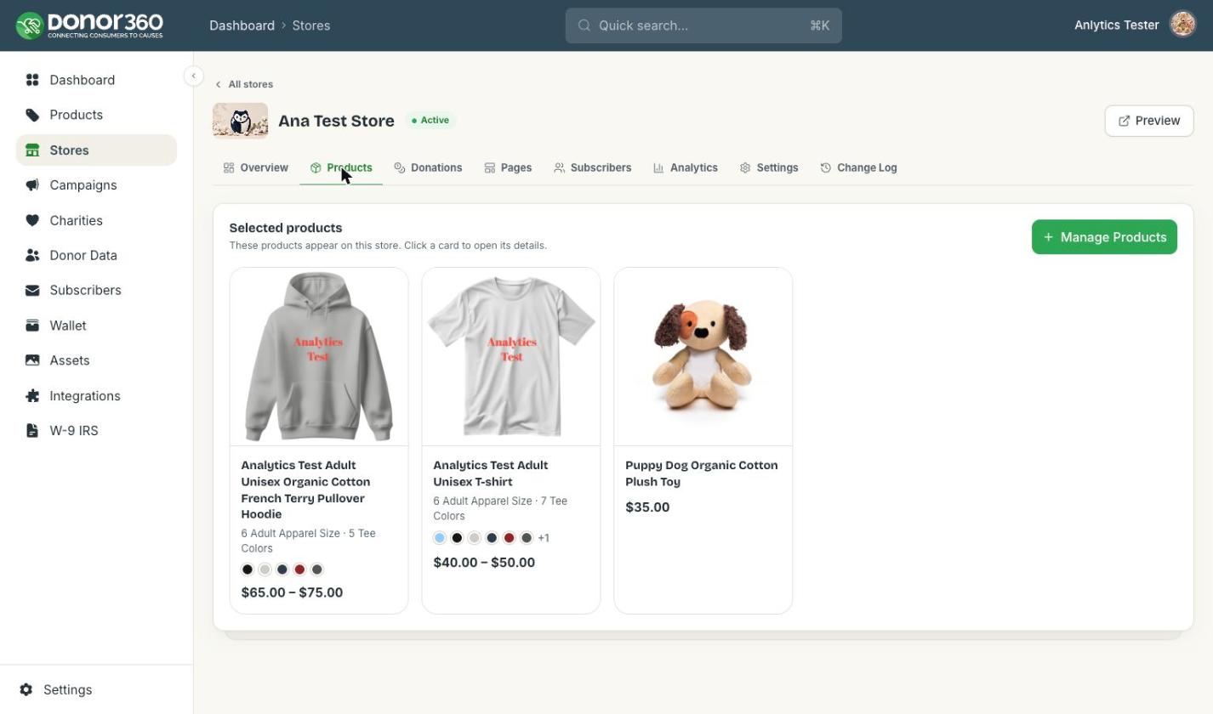
Task: Click the Donor360 logo
Action: [89, 25]
